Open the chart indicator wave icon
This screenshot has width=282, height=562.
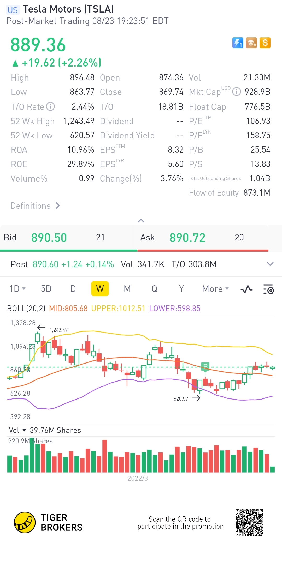(246, 289)
